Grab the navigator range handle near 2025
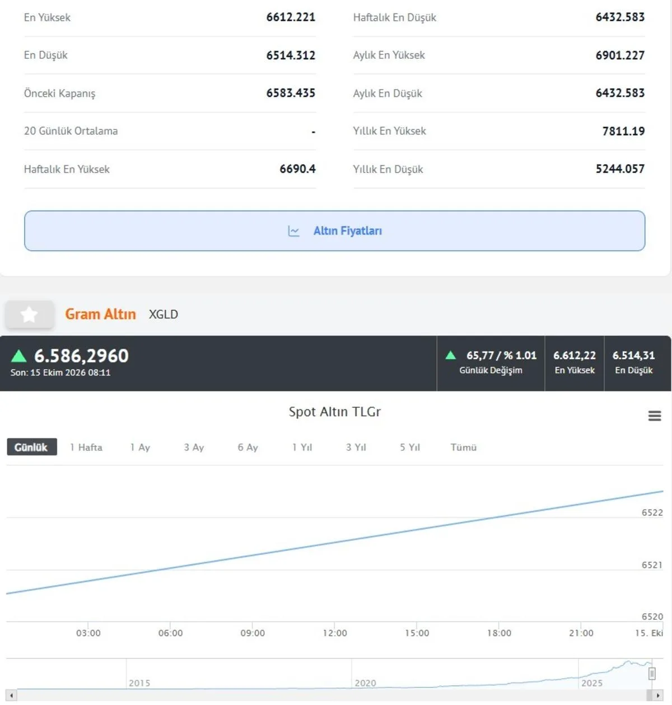 click(x=652, y=674)
